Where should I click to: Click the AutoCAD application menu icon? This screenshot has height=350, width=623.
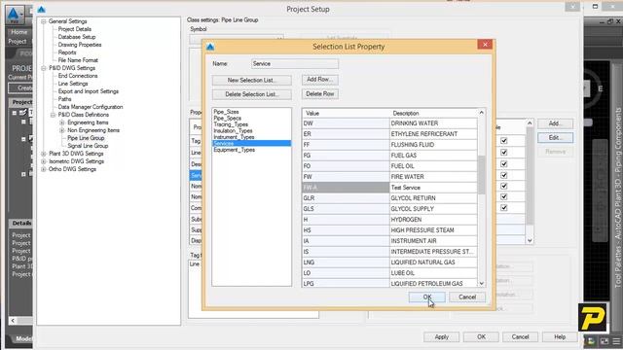click(x=14, y=16)
